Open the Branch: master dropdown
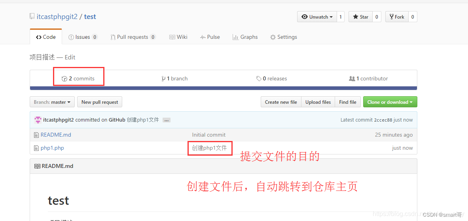The height and width of the screenshot is (221, 468). [52, 102]
